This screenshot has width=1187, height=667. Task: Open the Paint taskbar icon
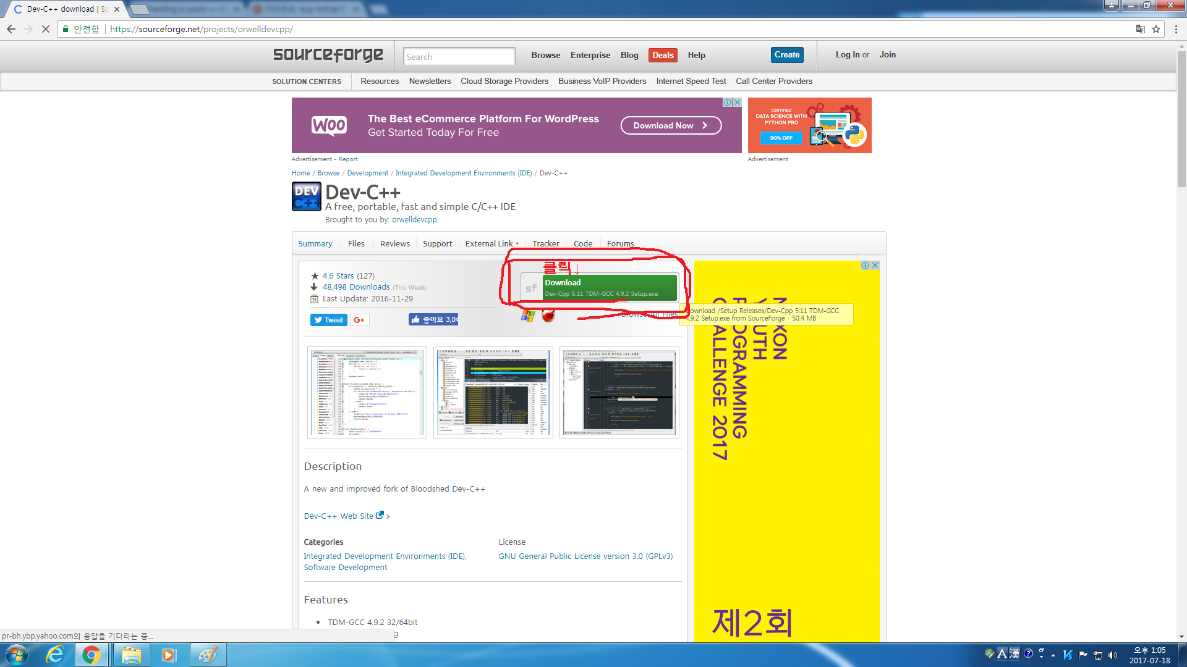click(208, 655)
